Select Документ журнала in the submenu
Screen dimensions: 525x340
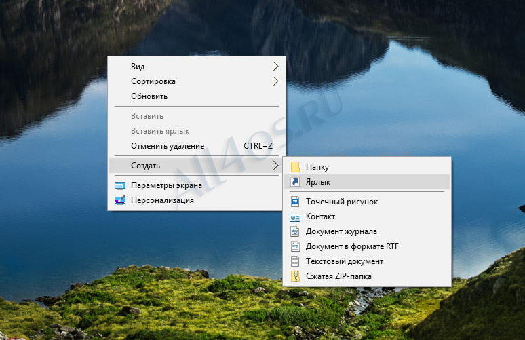click(x=367, y=231)
